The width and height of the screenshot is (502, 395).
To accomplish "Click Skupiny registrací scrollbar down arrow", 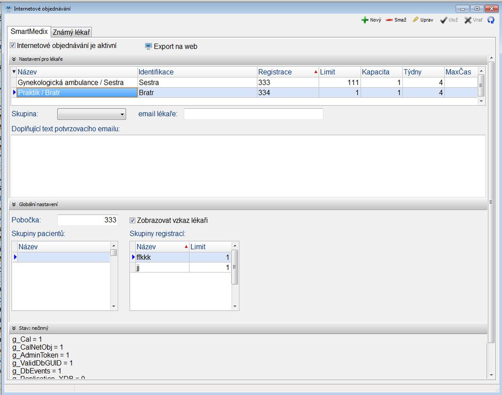I will pos(235,306).
